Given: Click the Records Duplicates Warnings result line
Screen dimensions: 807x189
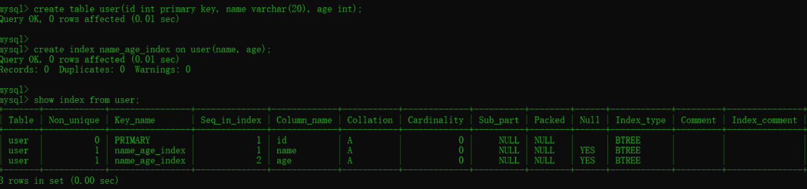Looking at the screenshot, I should point(95,69).
